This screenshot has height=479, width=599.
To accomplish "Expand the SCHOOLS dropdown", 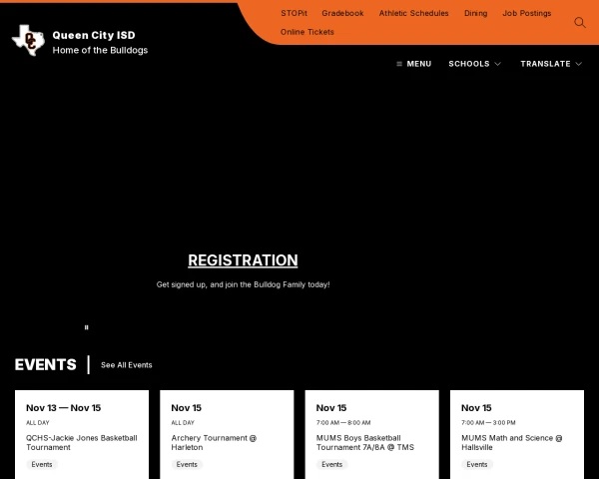I will (474, 64).
